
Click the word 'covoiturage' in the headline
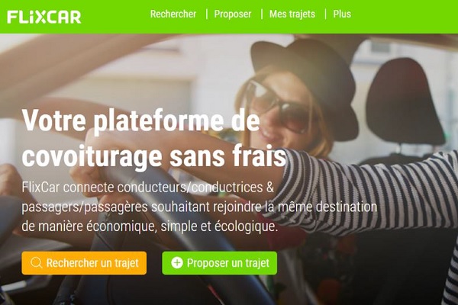(x=92, y=158)
